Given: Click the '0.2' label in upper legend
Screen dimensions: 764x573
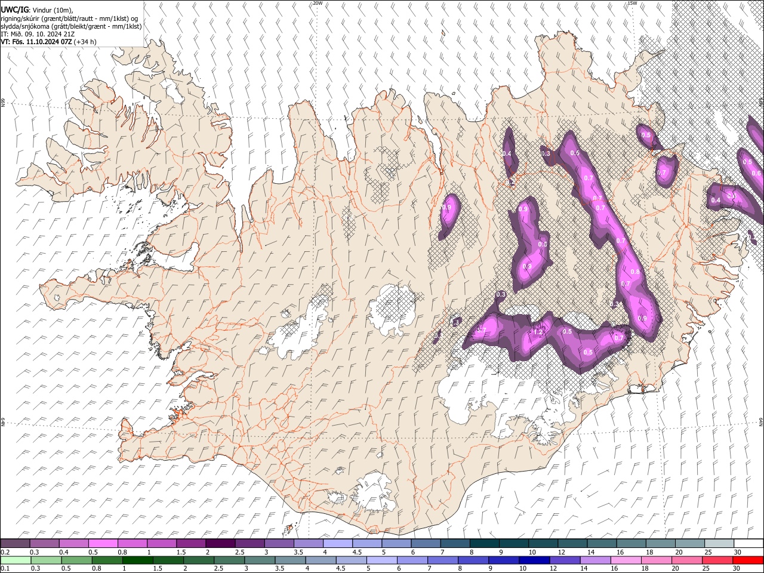Looking at the screenshot, I should click(5, 552).
